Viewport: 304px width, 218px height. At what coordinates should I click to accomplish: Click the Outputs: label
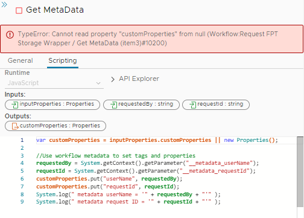point(18,116)
